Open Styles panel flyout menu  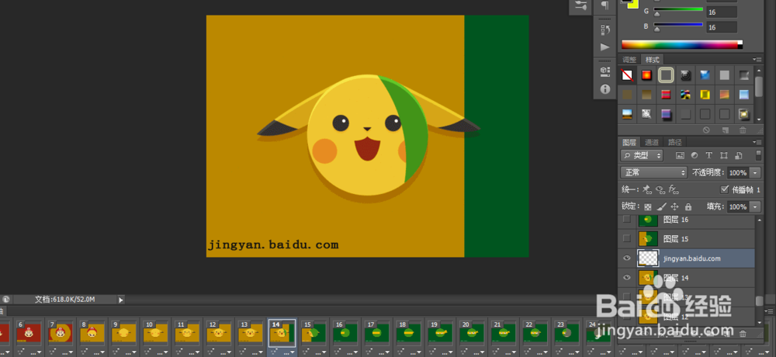(757, 60)
